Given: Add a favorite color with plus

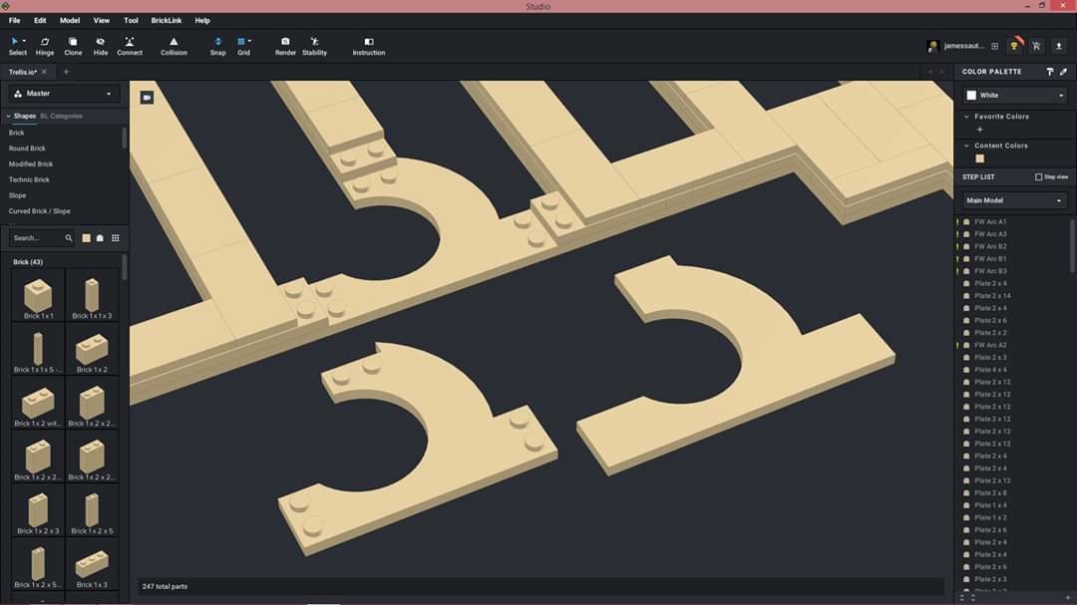Looking at the screenshot, I should pyautogui.click(x=979, y=130).
